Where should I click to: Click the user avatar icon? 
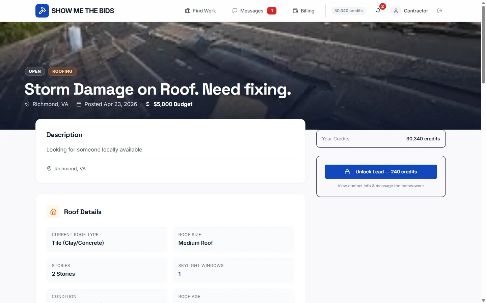(396, 11)
